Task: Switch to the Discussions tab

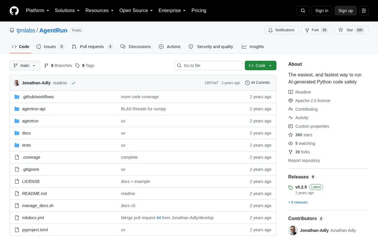Action: 136,47
